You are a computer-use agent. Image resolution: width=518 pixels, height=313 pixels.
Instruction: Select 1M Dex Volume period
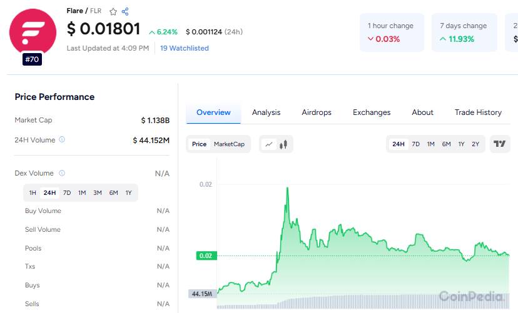click(82, 192)
